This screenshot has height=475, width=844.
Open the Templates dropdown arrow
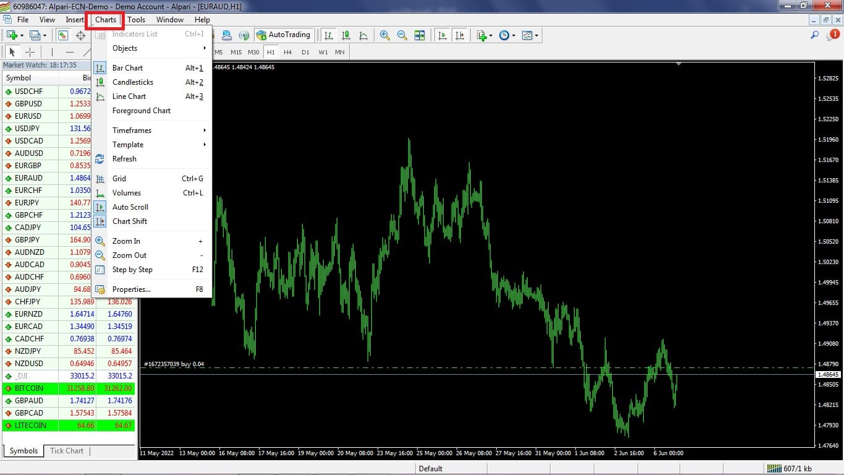pos(536,35)
